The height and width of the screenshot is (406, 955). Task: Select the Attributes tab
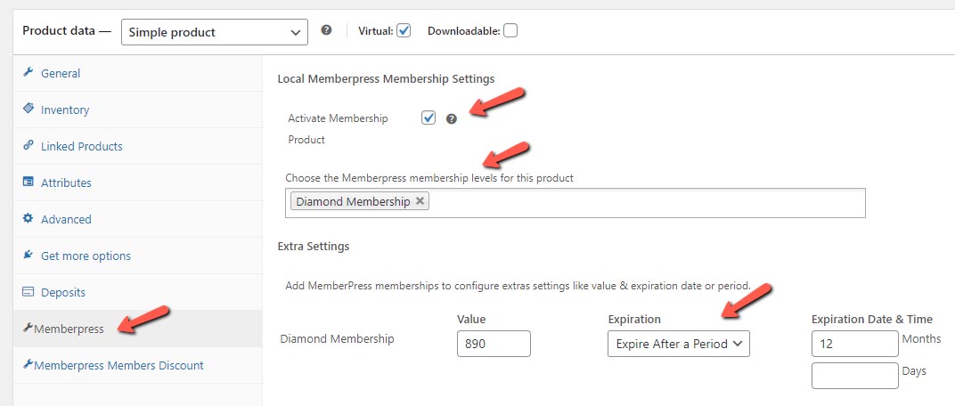coord(138,183)
